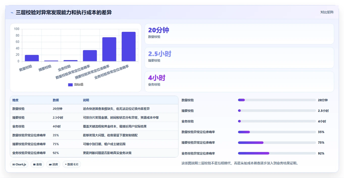Click the 数据卡片 tag chip
The image size is (344, 178).
[x=72, y=164]
